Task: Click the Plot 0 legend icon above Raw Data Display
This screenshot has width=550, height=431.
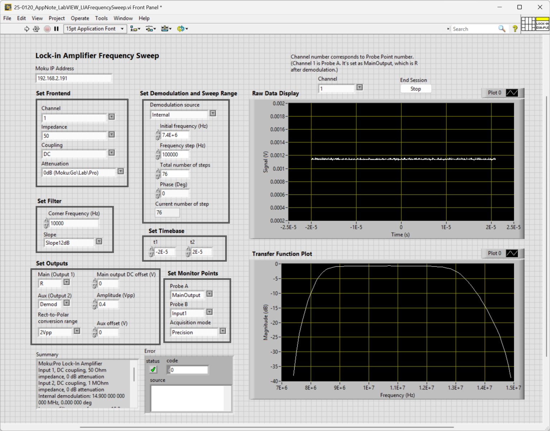Action: click(x=512, y=92)
